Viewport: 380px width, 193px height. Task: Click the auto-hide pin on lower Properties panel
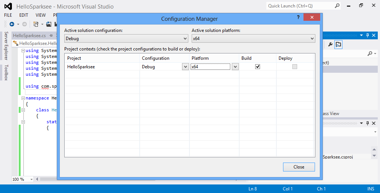pos(367,123)
